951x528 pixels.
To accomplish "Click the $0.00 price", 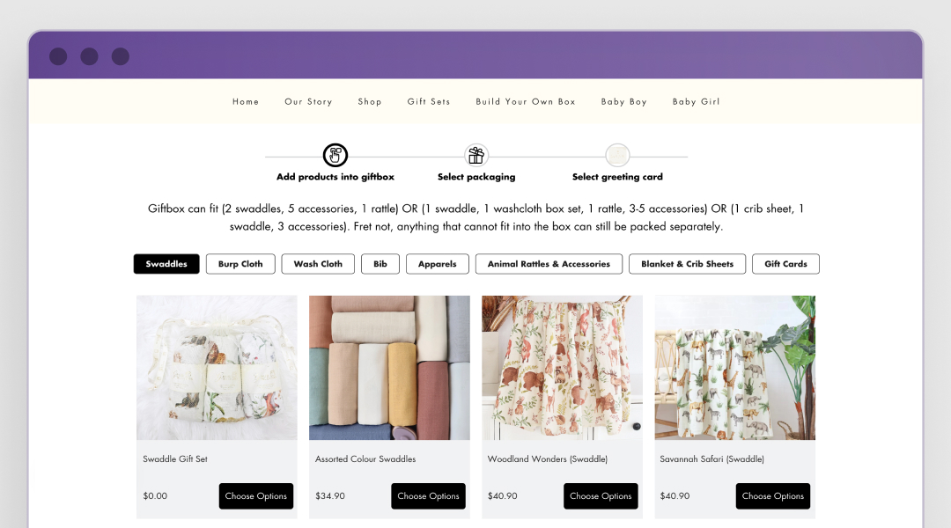I will pyautogui.click(x=155, y=495).
